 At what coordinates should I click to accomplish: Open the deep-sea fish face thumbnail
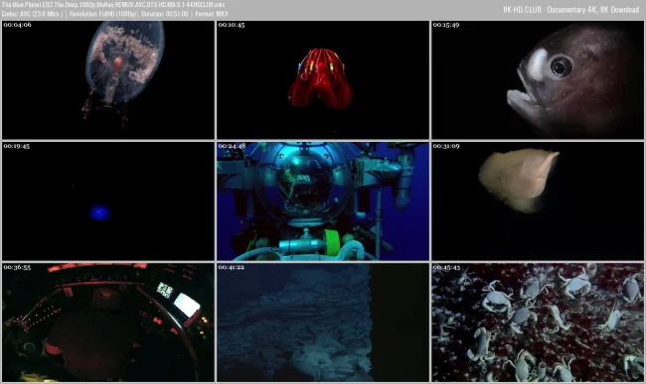(538, 79)
